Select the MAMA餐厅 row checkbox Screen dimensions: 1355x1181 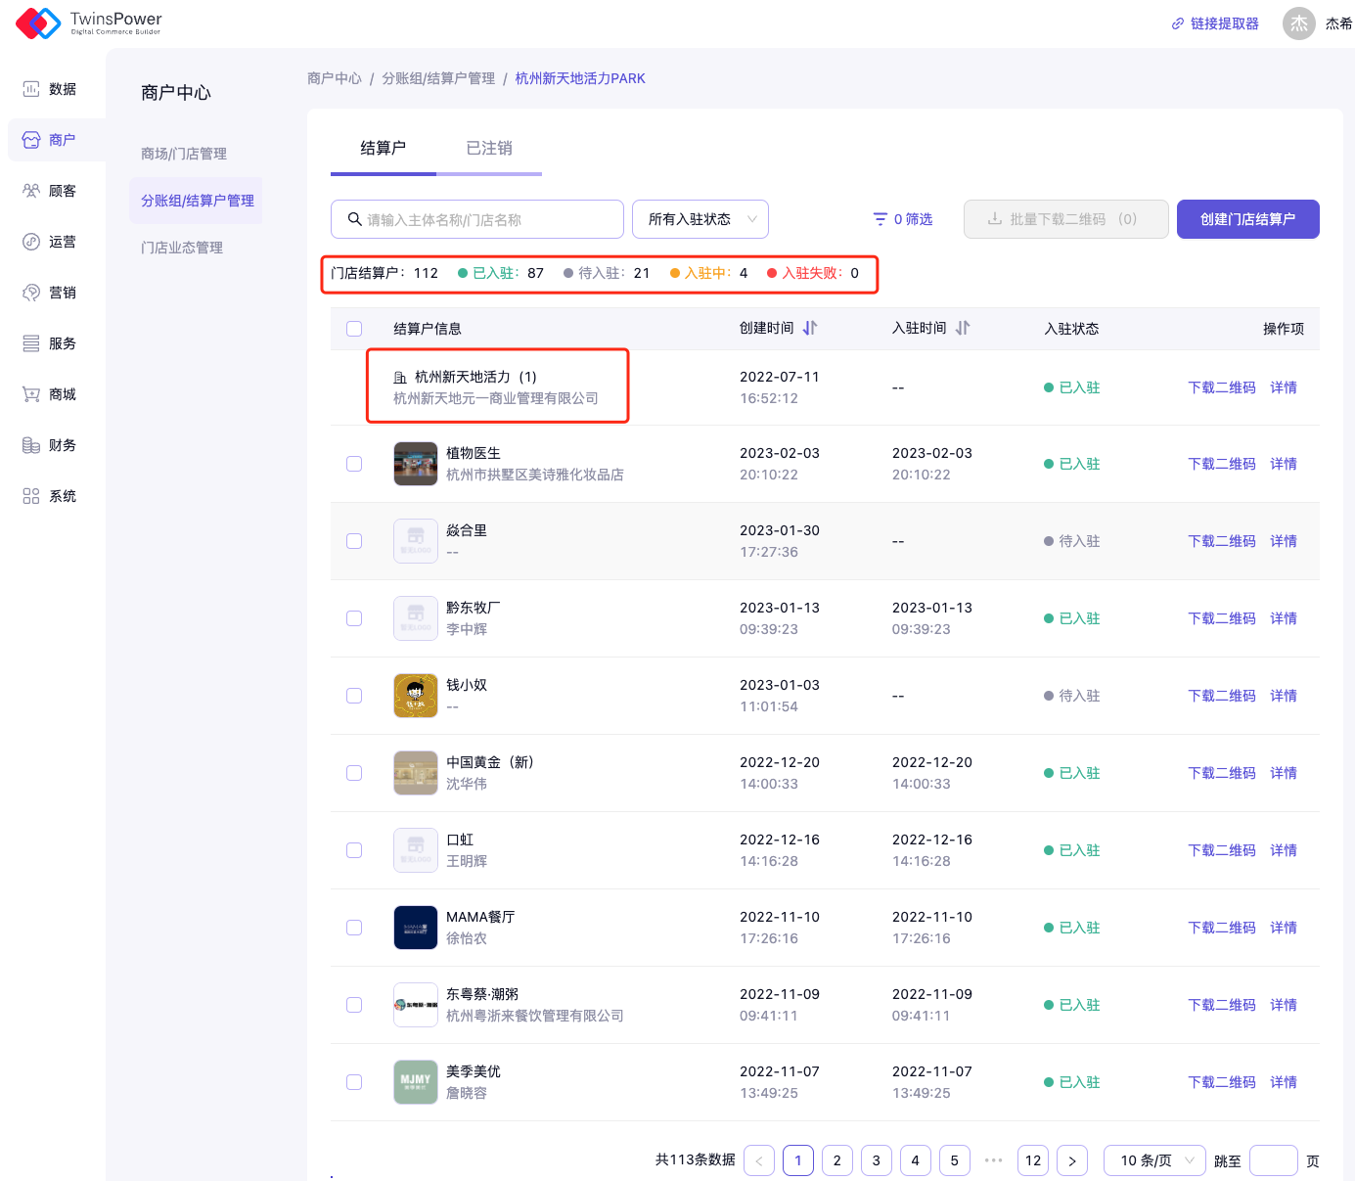tap(354, 928)
